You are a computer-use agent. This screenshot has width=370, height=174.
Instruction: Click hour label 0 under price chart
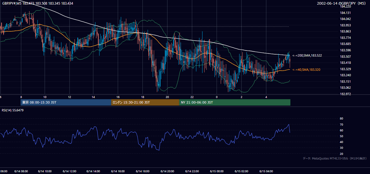point(217,97)
